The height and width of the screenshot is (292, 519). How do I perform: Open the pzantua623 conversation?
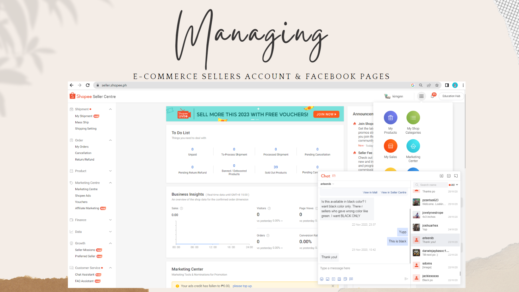click(x=436, y=202)
